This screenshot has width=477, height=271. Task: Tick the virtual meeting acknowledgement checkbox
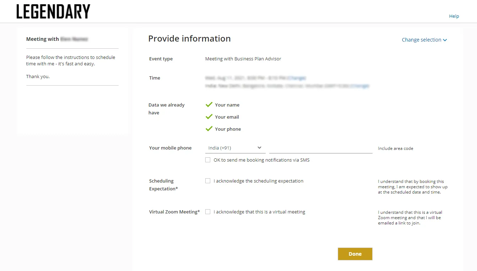pos(208,212)
